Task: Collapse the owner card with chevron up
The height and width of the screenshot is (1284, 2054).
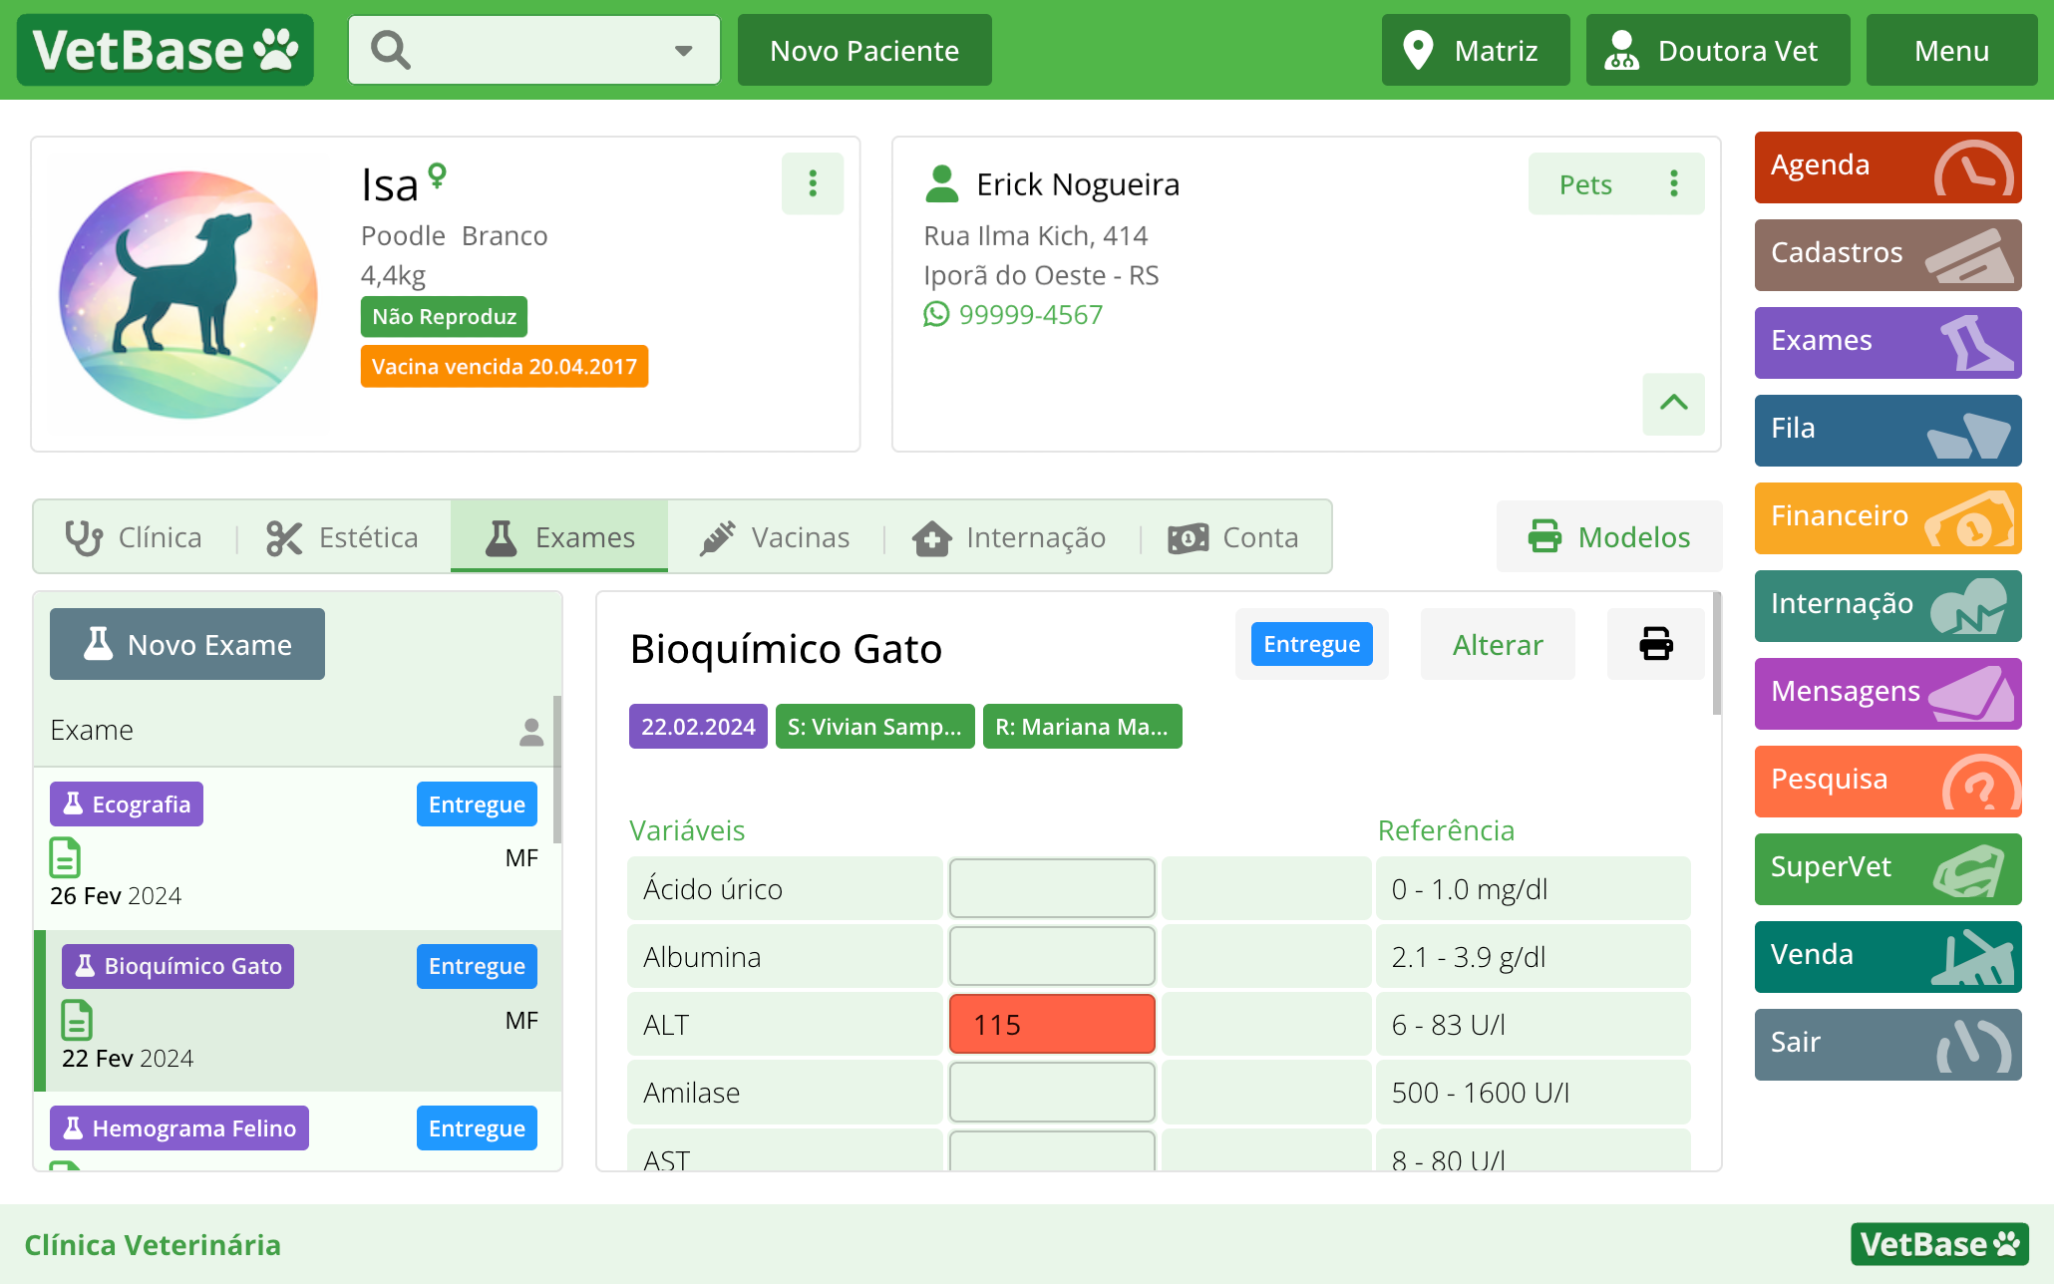Action: tap(1673, 403)
